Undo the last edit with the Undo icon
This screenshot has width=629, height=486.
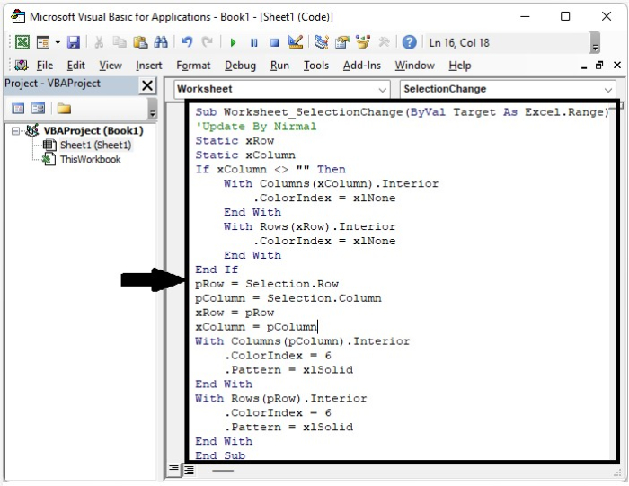point(187,42)
